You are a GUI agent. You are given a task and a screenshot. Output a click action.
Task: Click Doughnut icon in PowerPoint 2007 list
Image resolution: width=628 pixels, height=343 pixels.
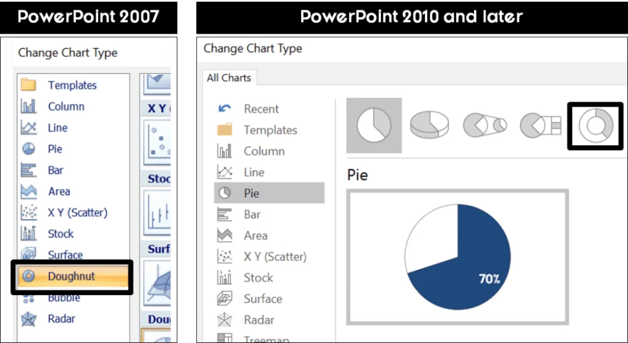29,276
